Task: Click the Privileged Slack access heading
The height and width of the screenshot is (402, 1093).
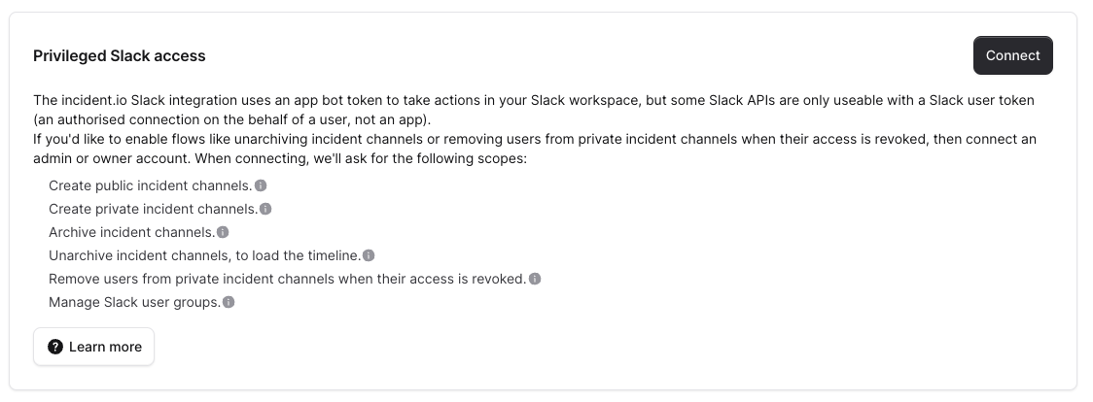Action: pos(120,55)
